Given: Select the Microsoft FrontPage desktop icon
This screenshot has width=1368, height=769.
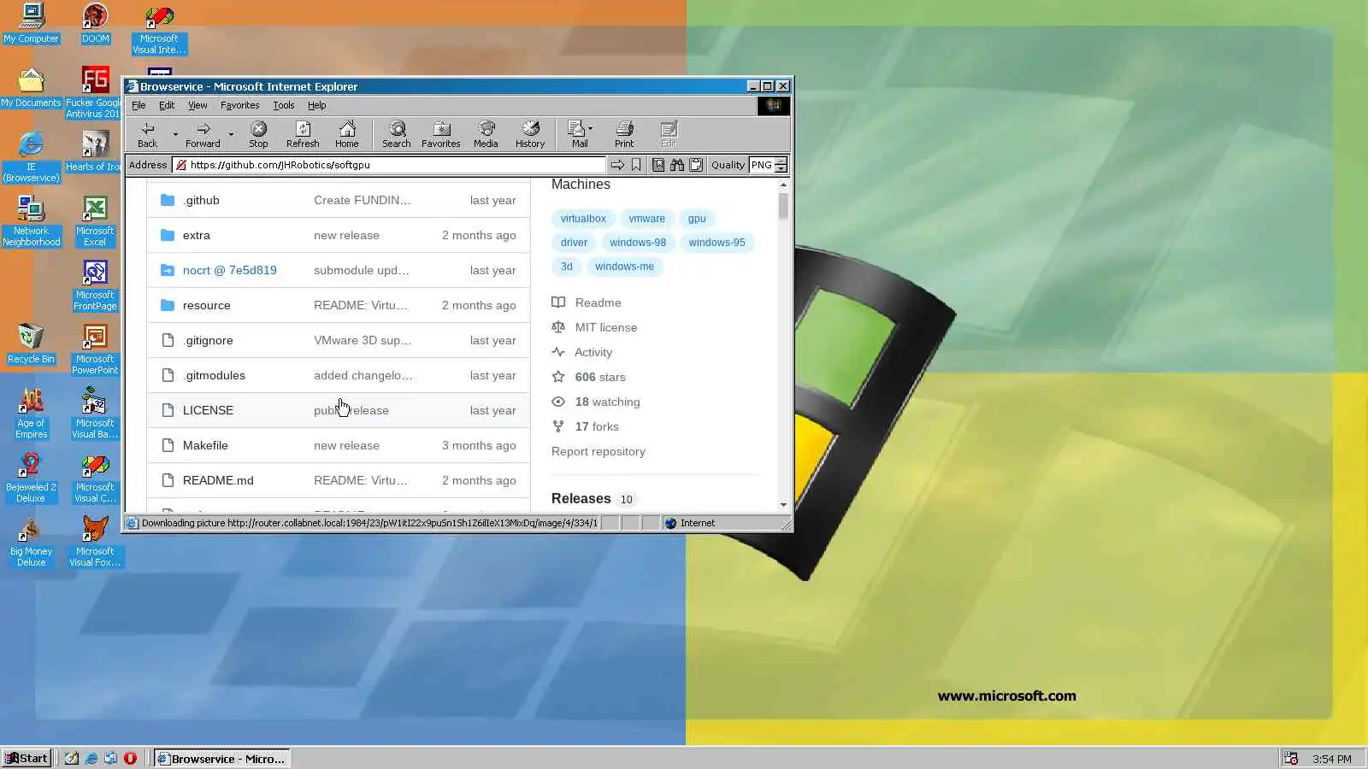Looking at the screenshot, I should click(95, 286).
